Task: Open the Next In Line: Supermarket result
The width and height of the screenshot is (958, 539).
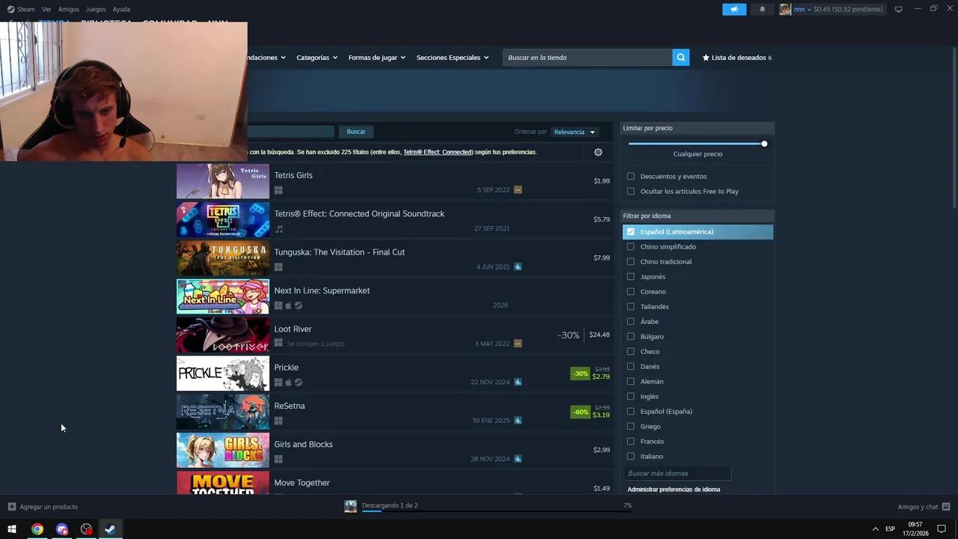Action: tap(394, 297)
